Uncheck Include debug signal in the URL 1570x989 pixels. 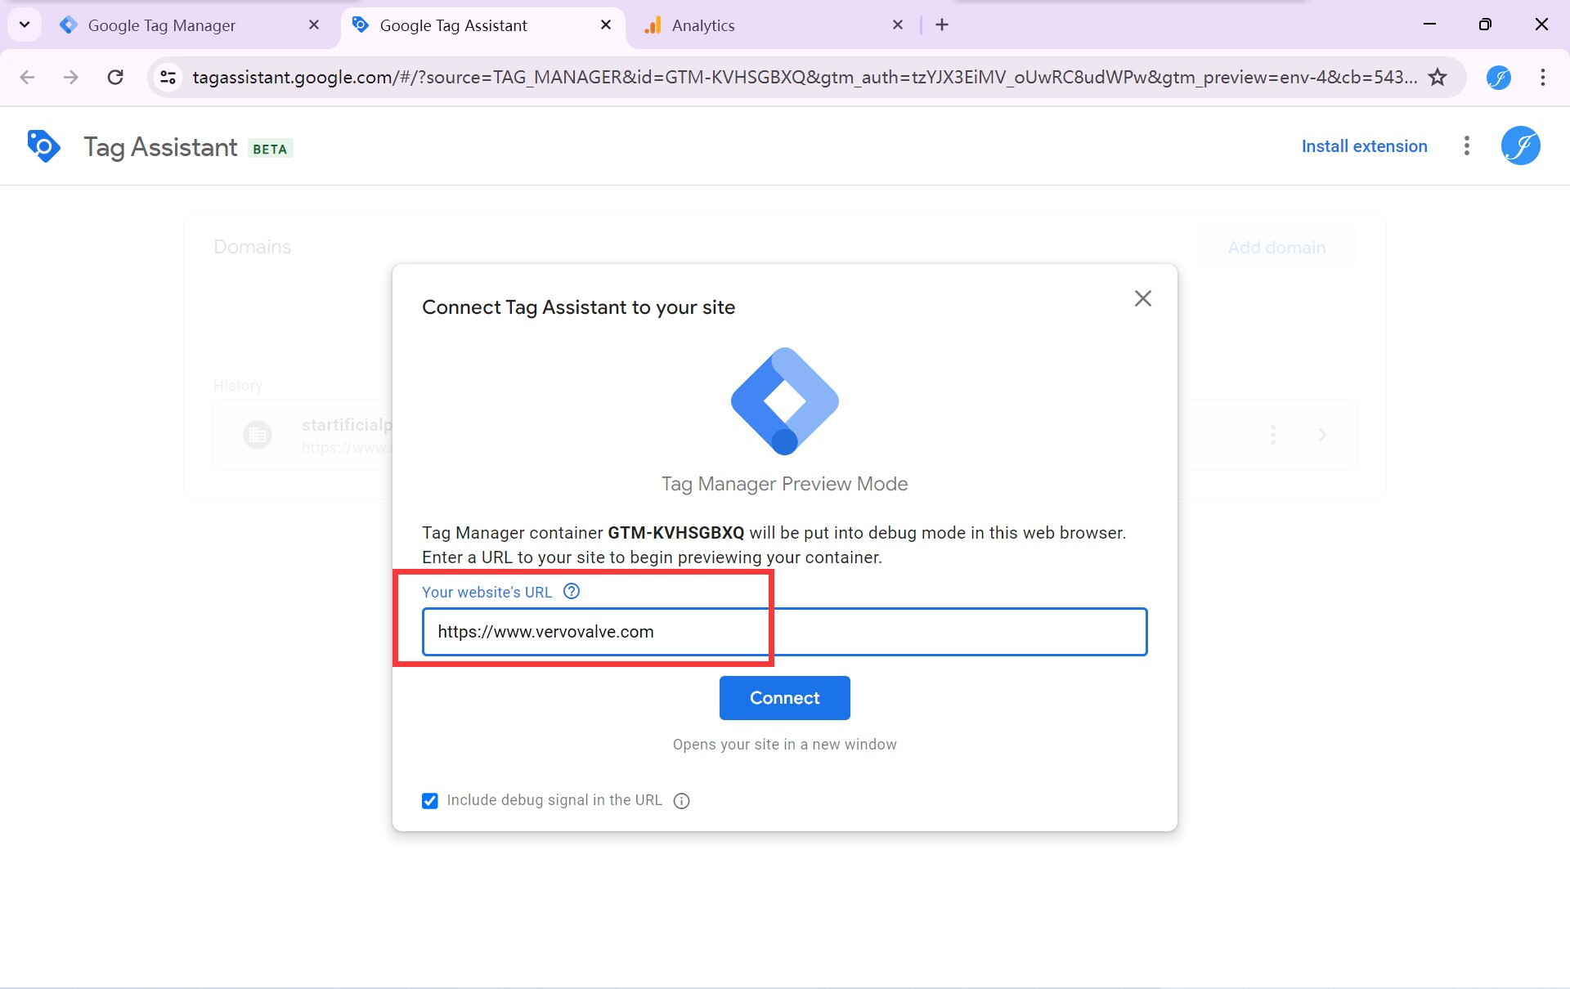429,800
